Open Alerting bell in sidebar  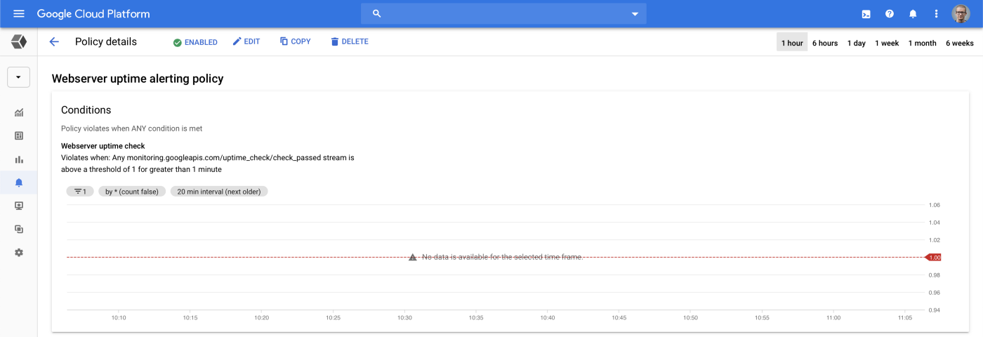(x=19, y=183)
